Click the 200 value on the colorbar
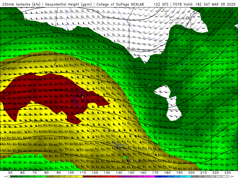238x178 pixels. tap(191, 173)
